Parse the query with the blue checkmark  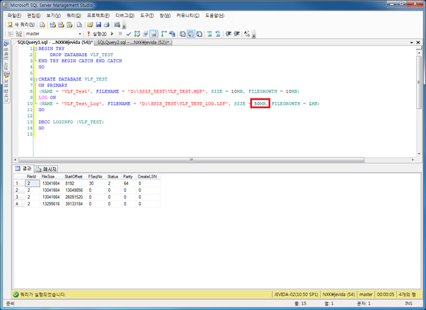129,34
